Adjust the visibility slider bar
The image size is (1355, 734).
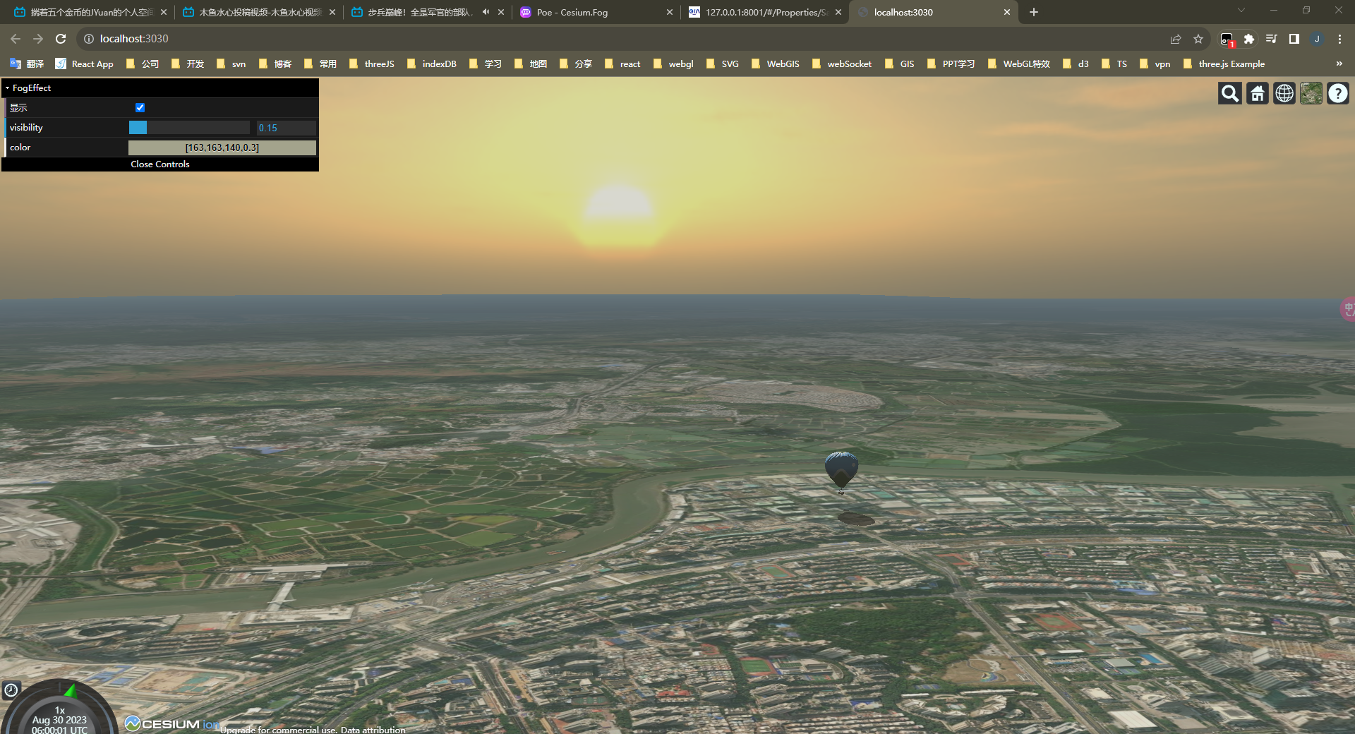pyautogui.click(x=189, y=127)
